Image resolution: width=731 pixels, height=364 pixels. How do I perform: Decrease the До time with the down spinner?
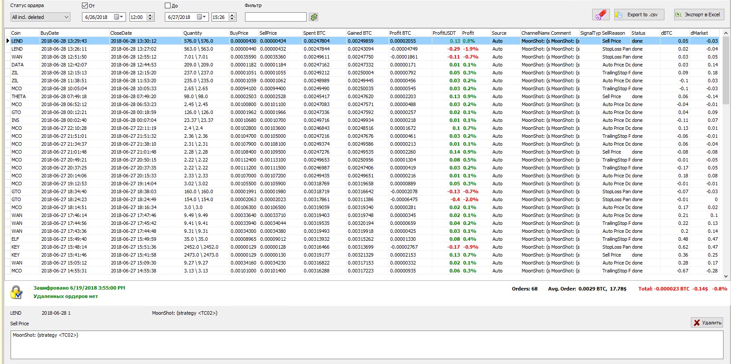pyautogui.click(x=232, y=19)
